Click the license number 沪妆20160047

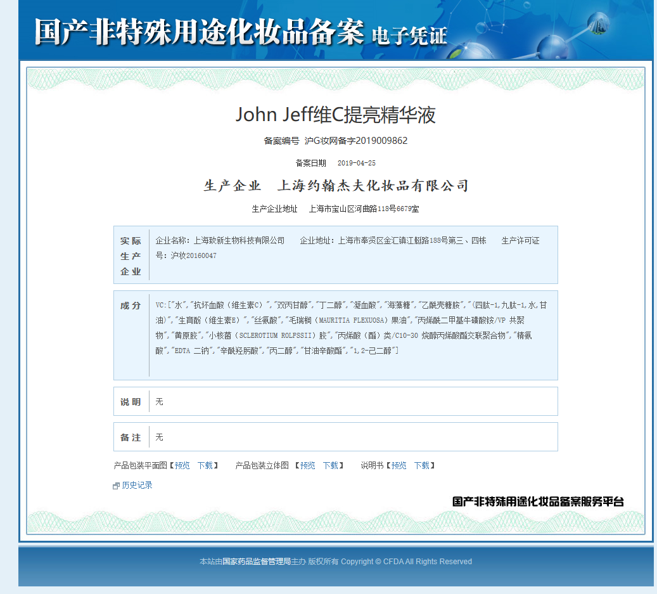[x=194, y=255]
